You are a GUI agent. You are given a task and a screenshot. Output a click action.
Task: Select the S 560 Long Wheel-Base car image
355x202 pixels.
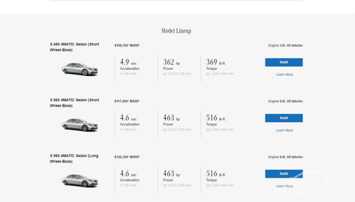click(79, 180)
